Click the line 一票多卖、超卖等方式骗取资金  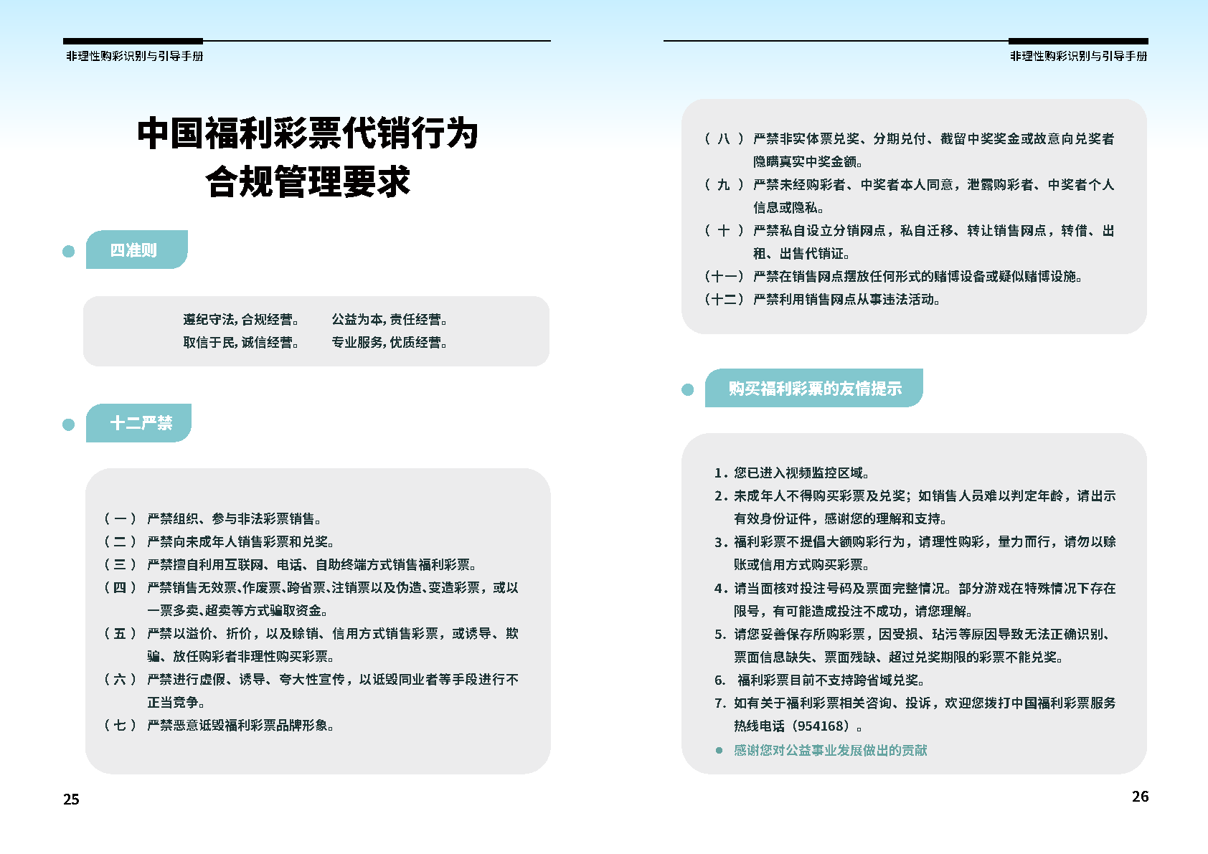(237, 610)
